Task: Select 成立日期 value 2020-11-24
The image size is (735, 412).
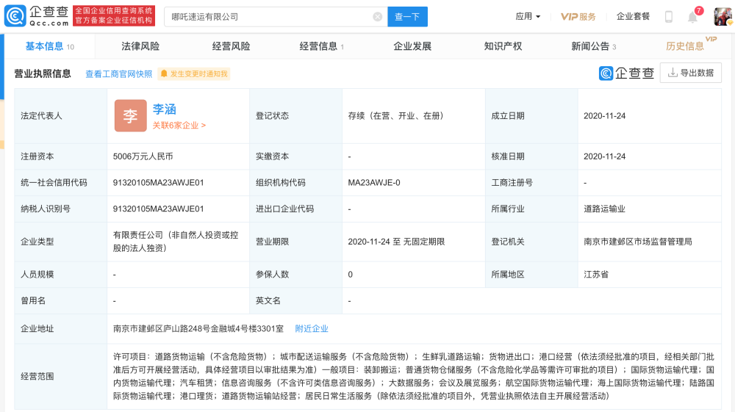Action: click(605, 115)
